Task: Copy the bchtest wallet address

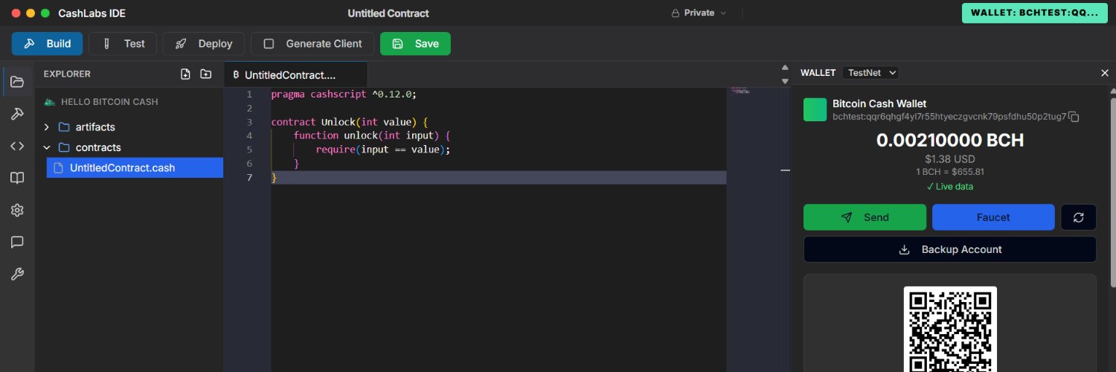Action: 1074,117
